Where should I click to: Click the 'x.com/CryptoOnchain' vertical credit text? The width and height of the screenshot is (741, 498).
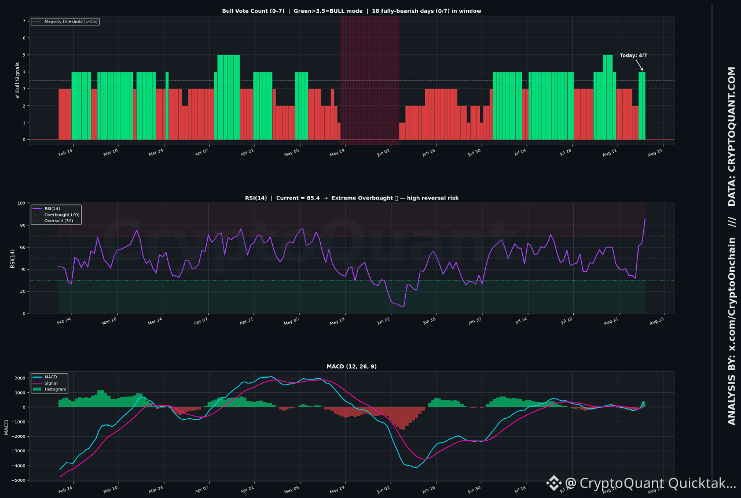click(732, 294)
